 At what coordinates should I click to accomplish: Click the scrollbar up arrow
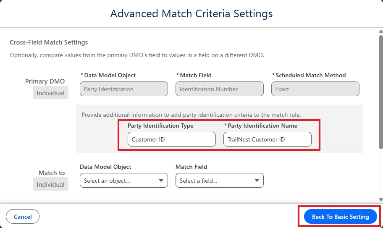coord(381,31)
